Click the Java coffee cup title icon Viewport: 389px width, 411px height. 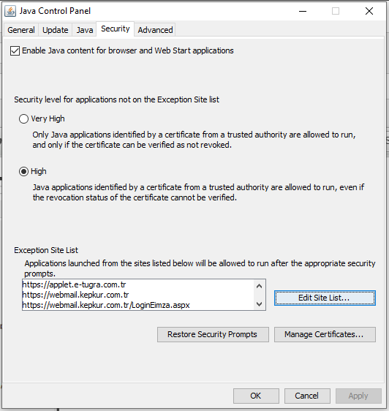10,11
